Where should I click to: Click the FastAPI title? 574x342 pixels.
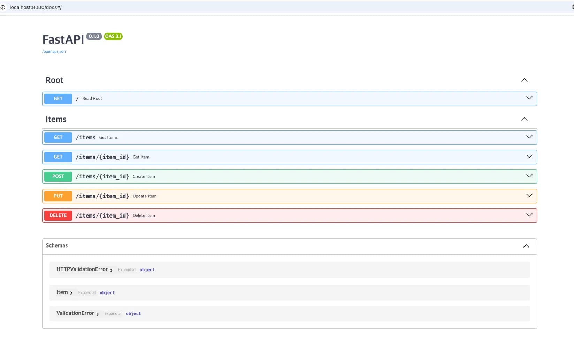(x=63, y=40)
